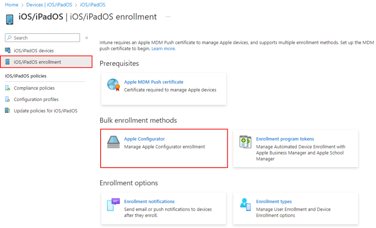376x228 pixels.
Task: Open Update policies for iOS/iPadOS
Action: (46, 111)
